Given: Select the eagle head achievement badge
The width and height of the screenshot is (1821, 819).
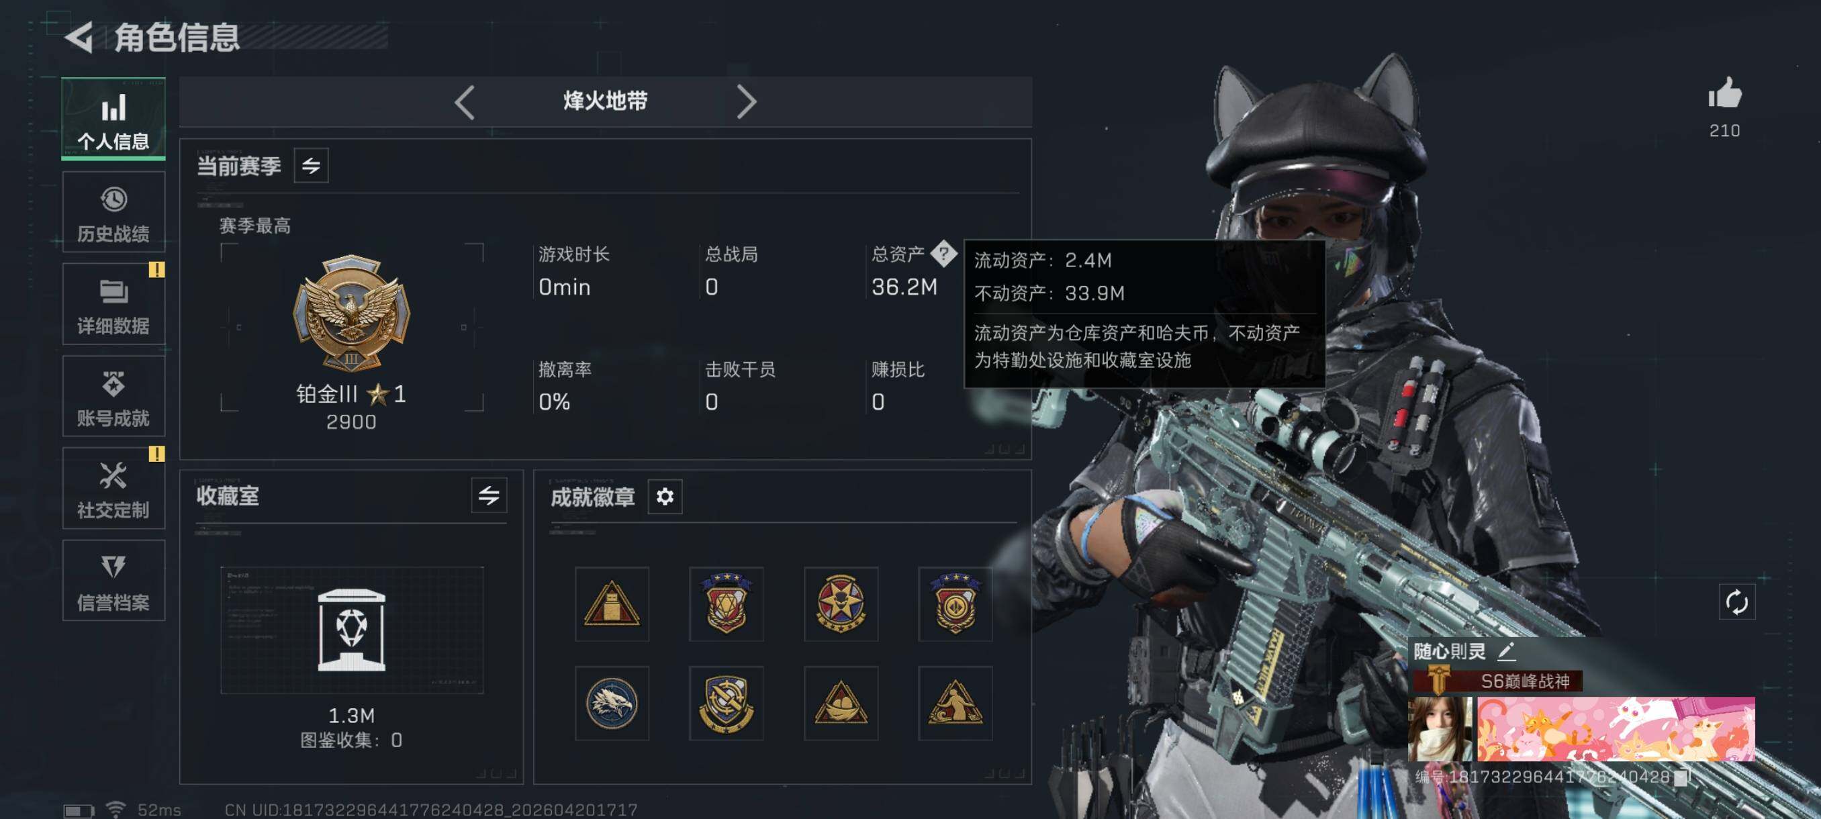Looking at the screenshot, I should pyautogui.click(x=612, y=703).
